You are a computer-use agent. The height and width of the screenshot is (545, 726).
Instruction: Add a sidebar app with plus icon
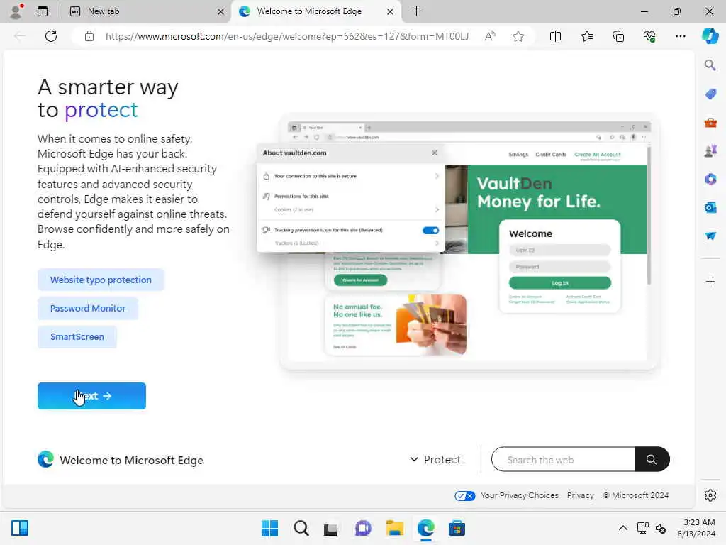pos(710,281)
